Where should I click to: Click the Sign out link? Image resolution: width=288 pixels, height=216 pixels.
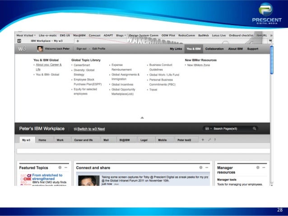pos(81,49)
